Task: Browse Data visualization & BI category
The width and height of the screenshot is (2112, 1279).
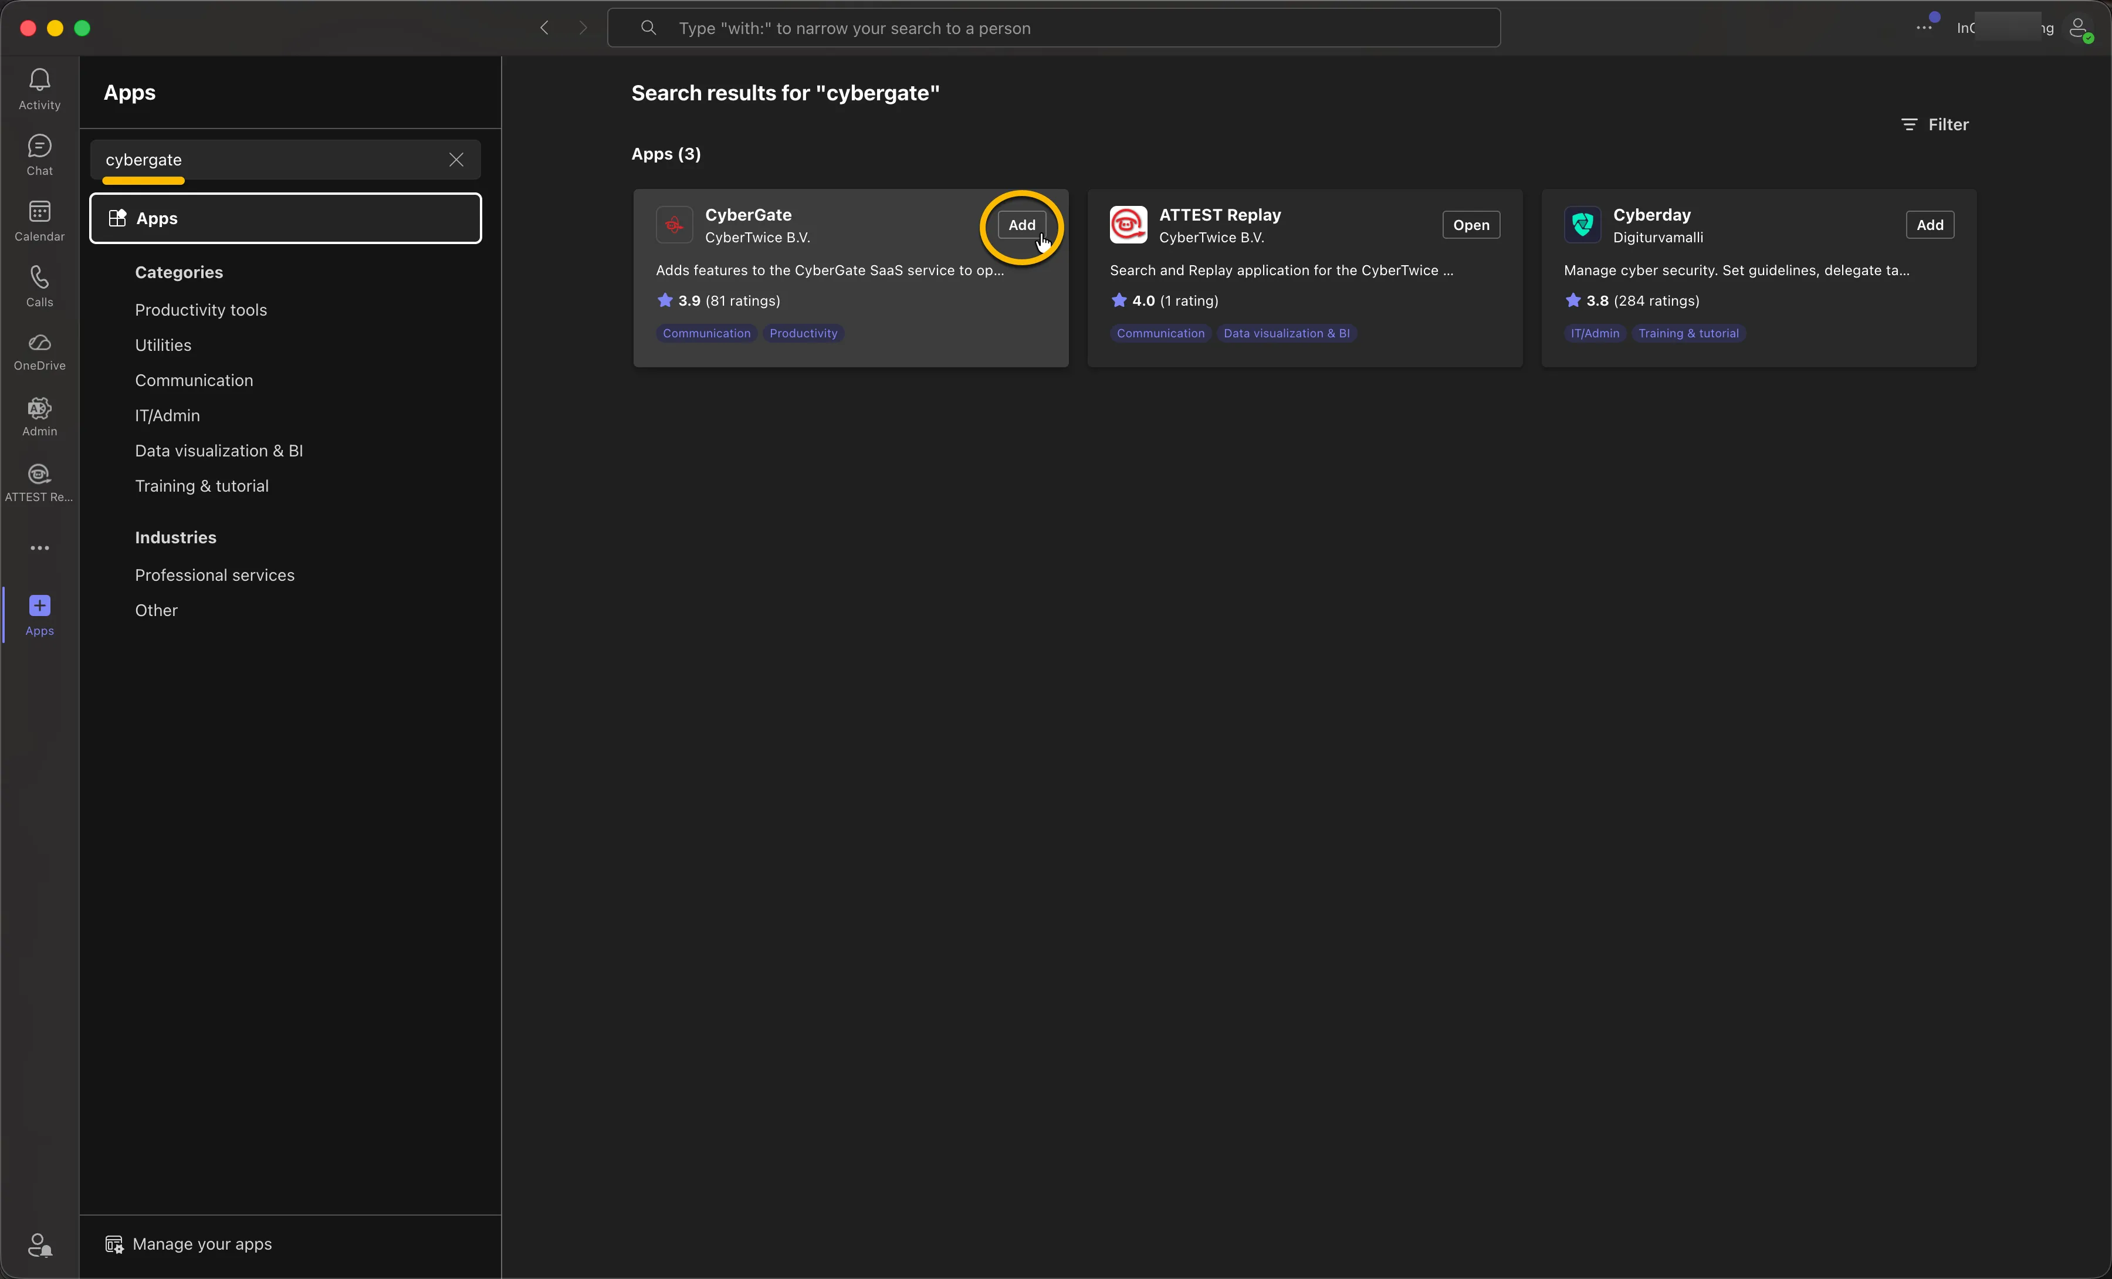Action: click(x=219, y=450)
